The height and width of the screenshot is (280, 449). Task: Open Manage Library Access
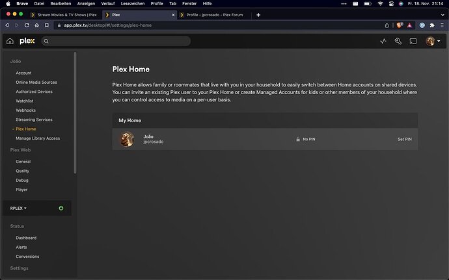point(38,138)
